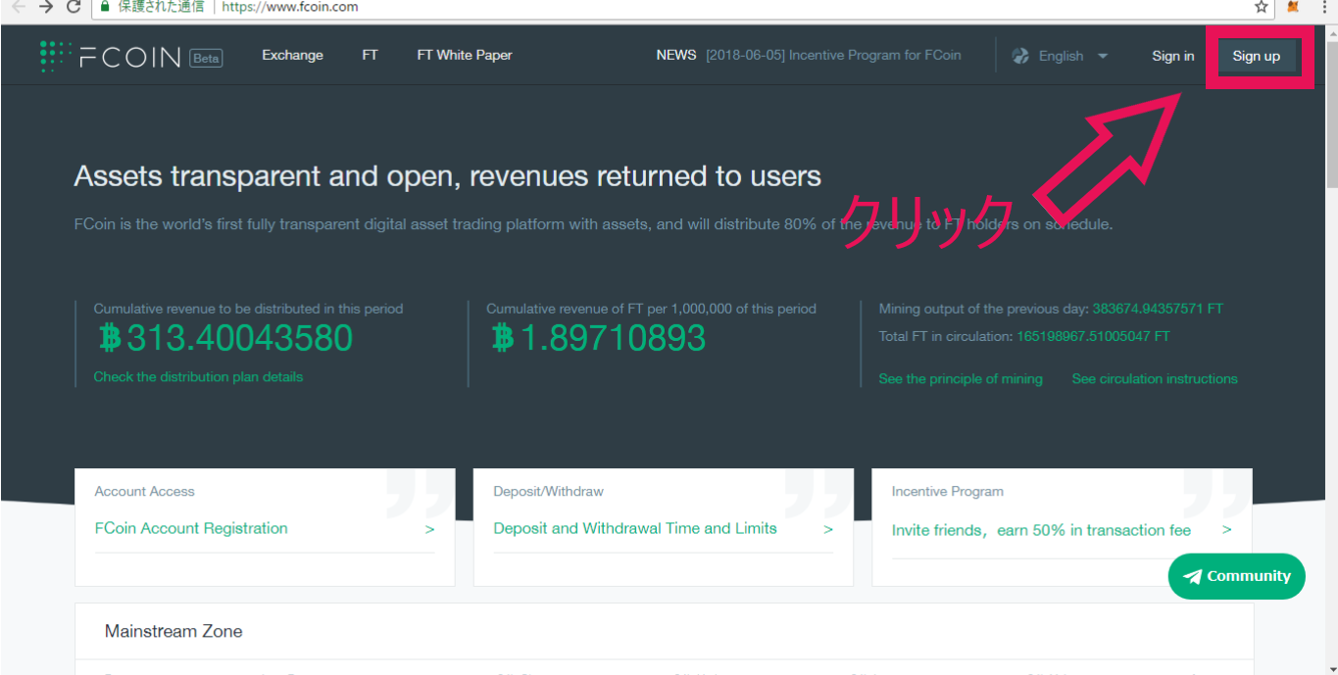Go forward with browser arrow
This screenshot has width=1338, height=675.
pyautogui.click(x=45, y=7)
